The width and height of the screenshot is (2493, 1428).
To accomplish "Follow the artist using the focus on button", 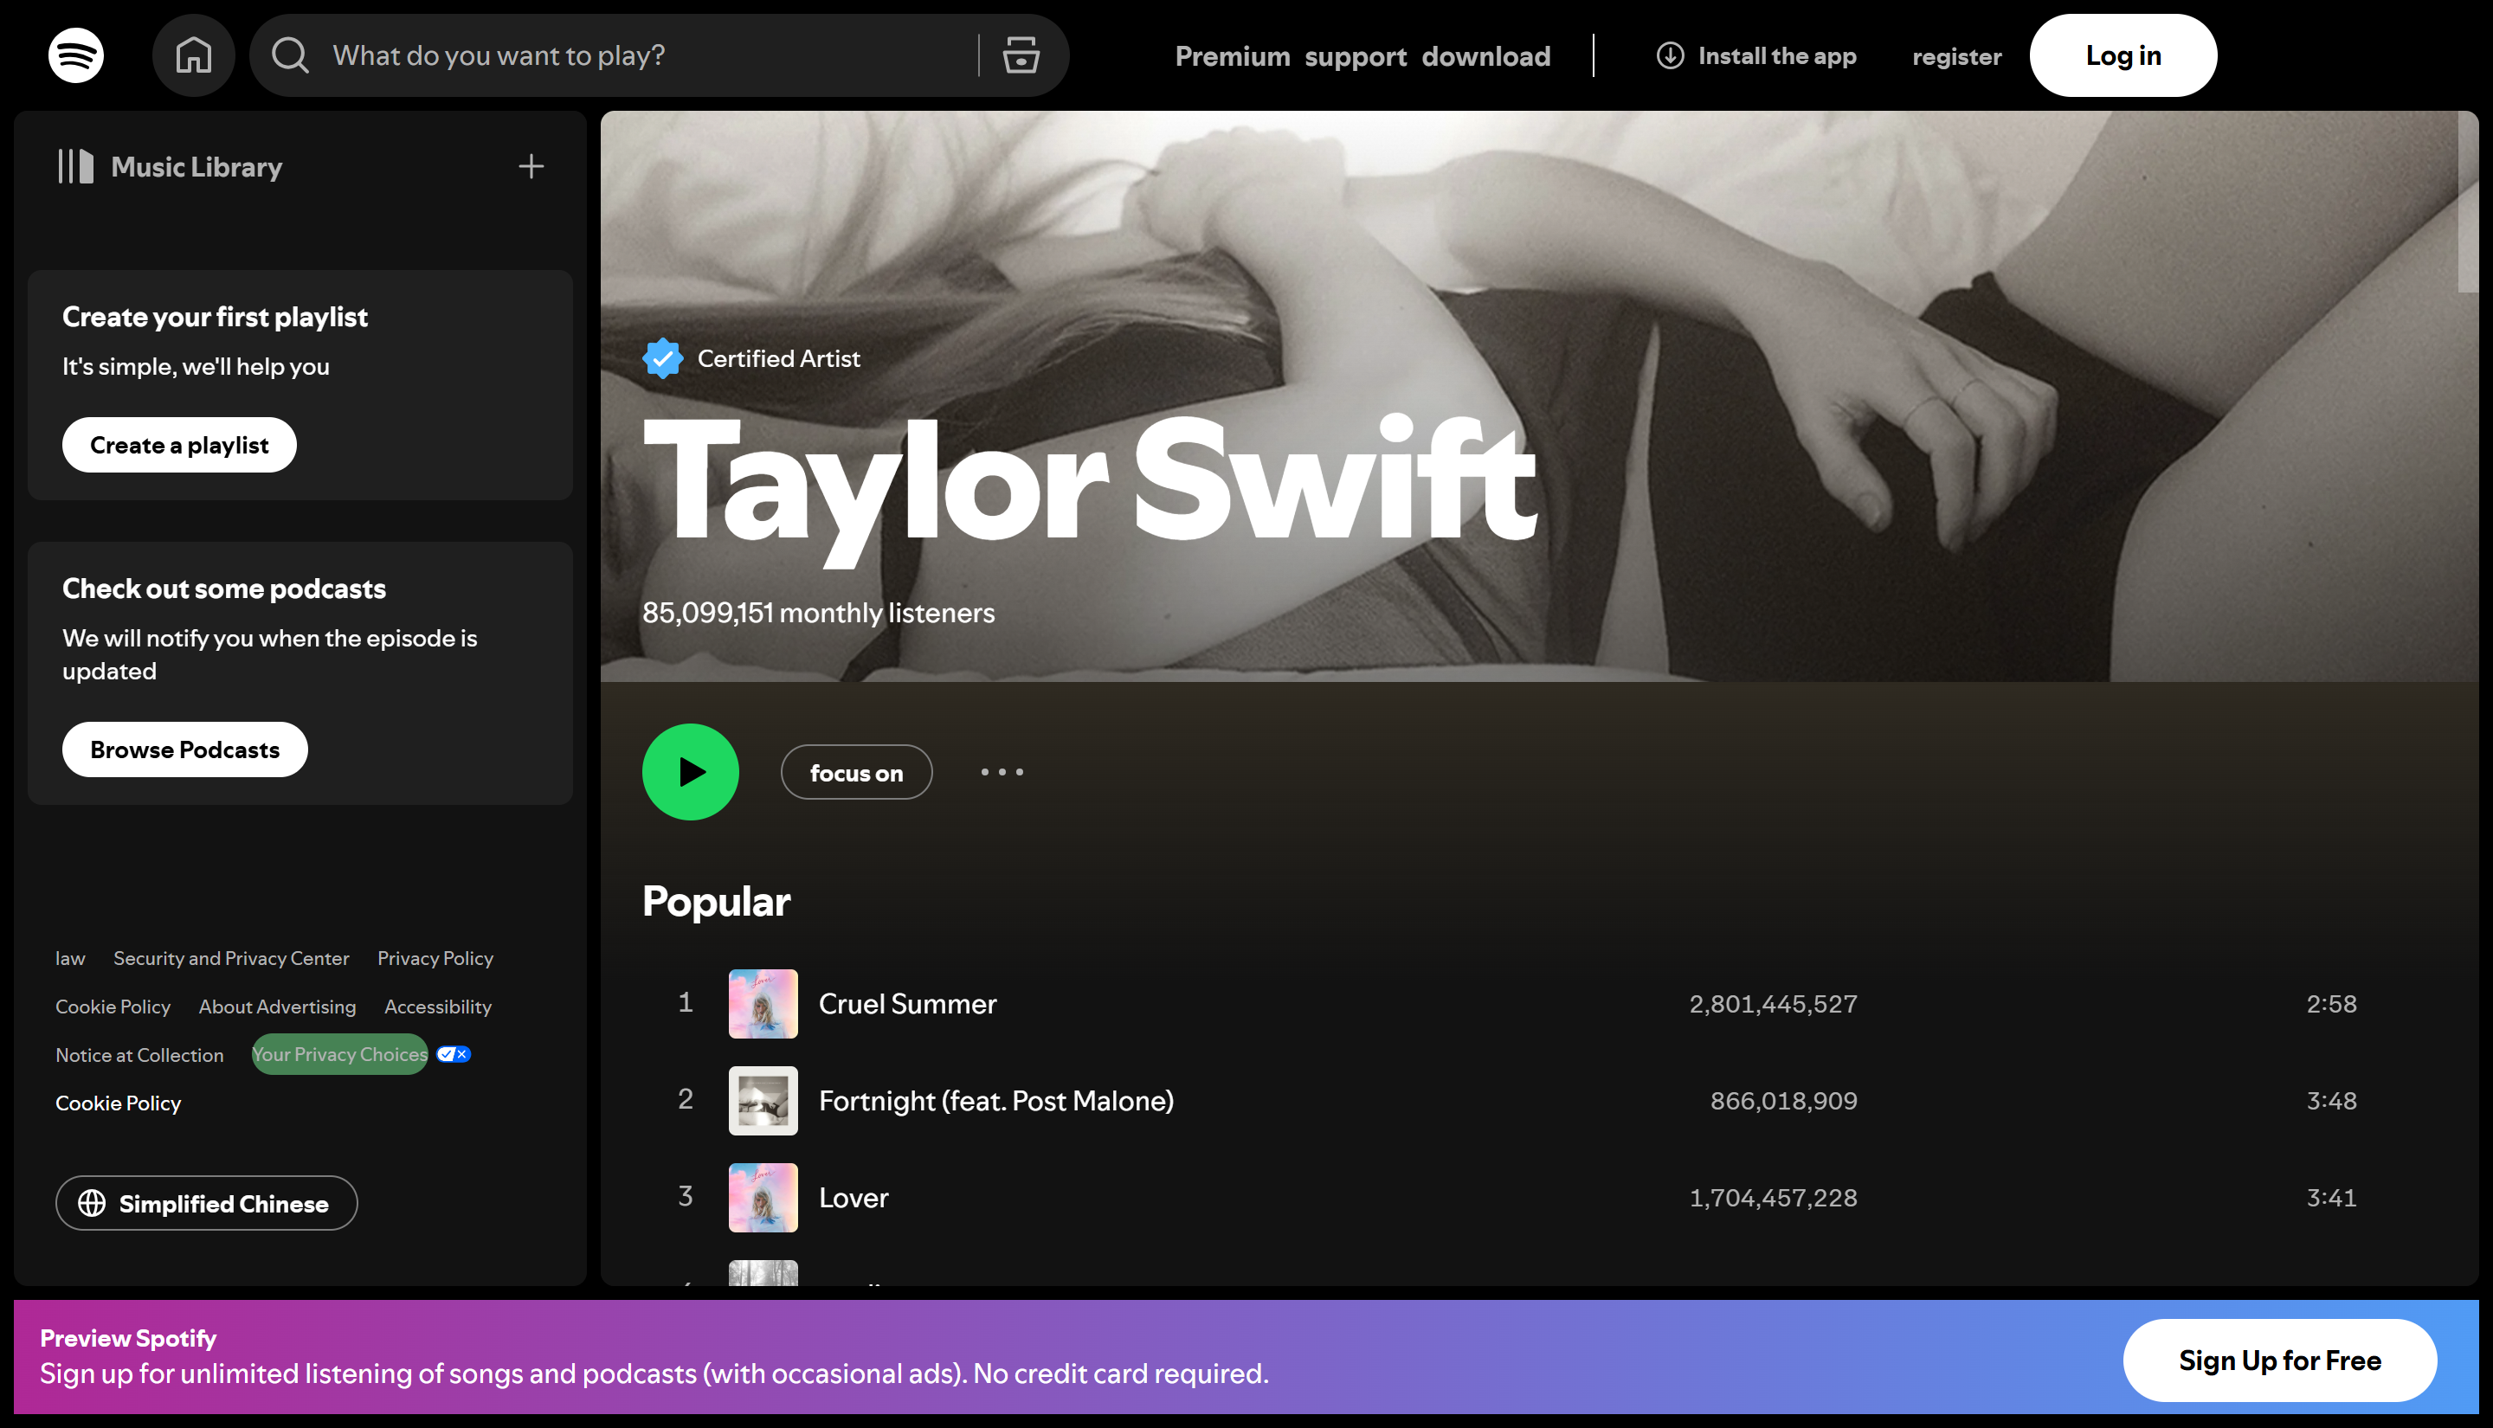I will coord(856,772).
